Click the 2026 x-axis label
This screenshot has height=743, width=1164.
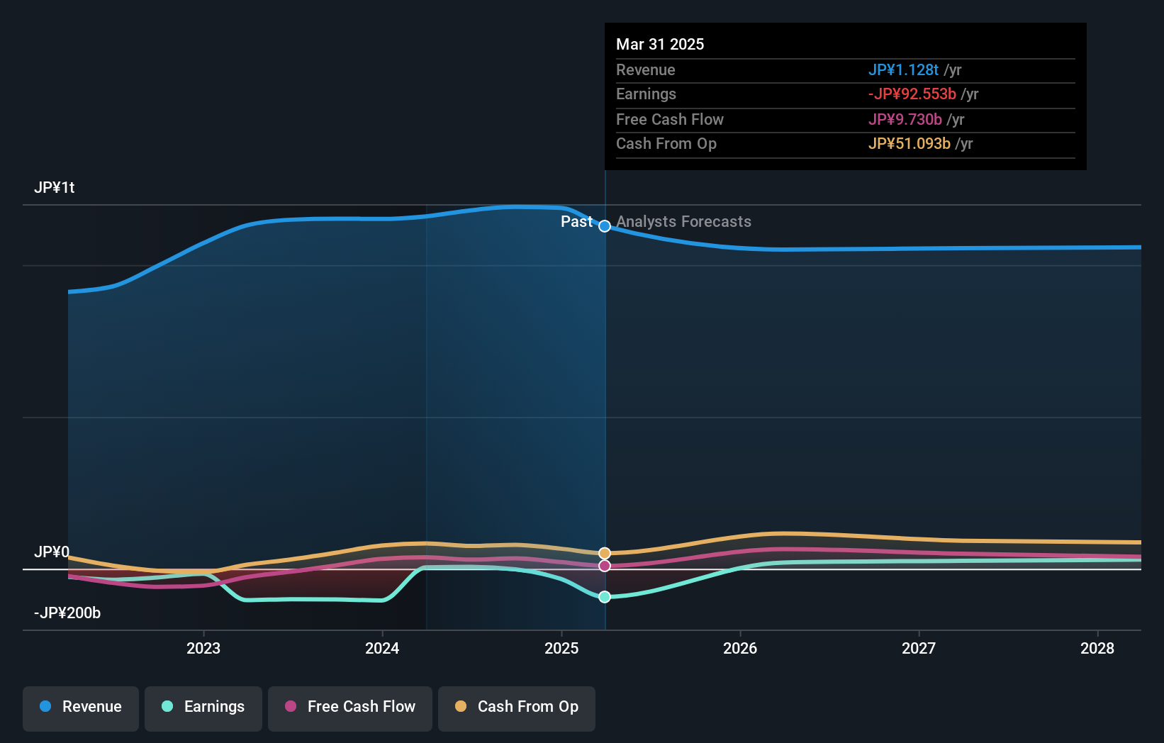pos(740,648)
